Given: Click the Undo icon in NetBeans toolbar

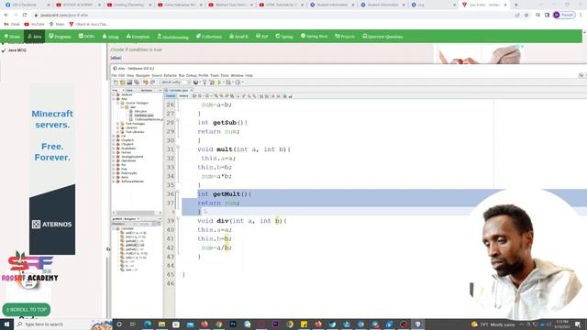Looking at the screenshot, I should [x=146, y=82].
